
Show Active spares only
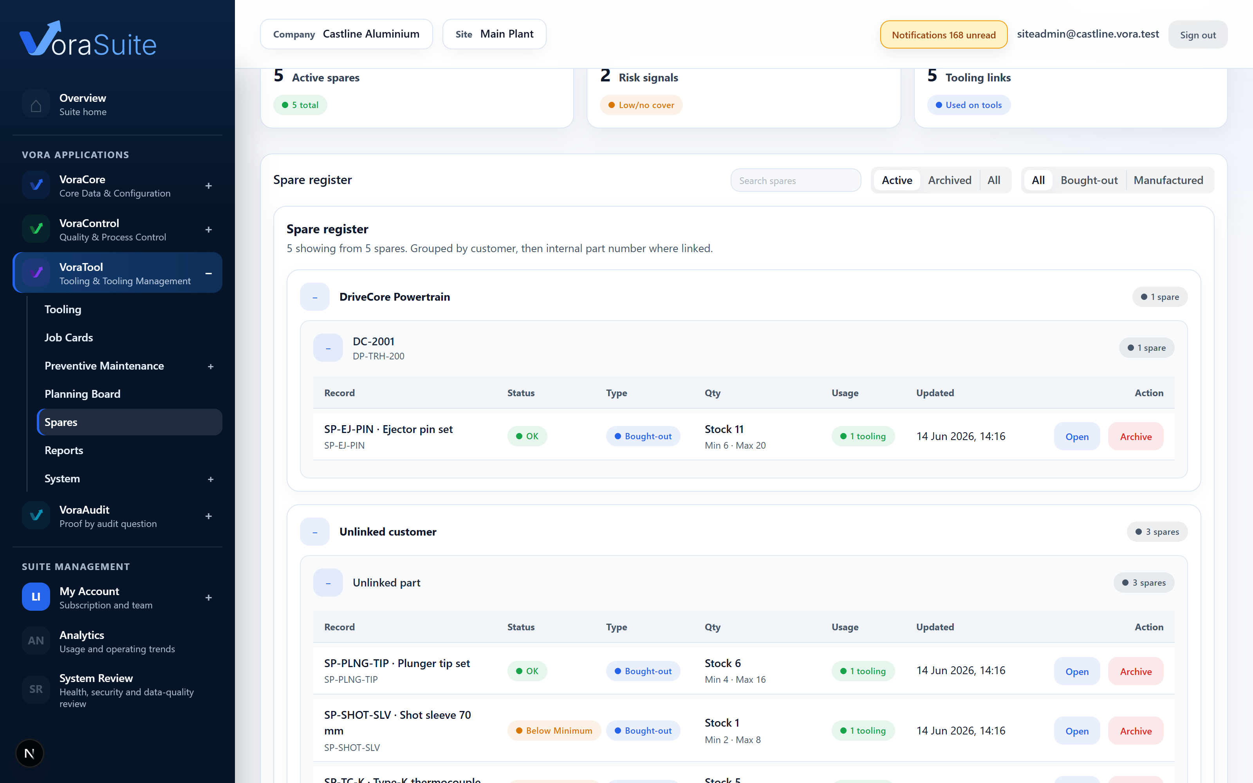click(897, 180)
